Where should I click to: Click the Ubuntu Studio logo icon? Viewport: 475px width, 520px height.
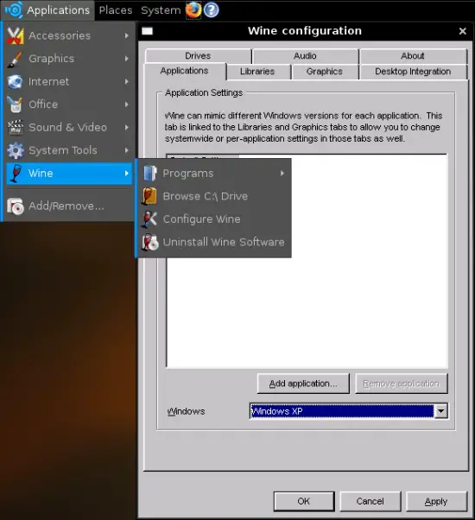[14, 10]
